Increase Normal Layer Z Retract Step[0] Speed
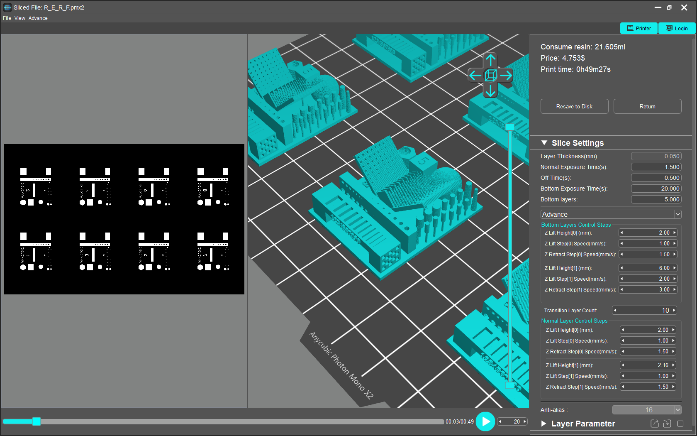Image resolution: width=697 pixels, height=436 pixels. coord(673,351)
